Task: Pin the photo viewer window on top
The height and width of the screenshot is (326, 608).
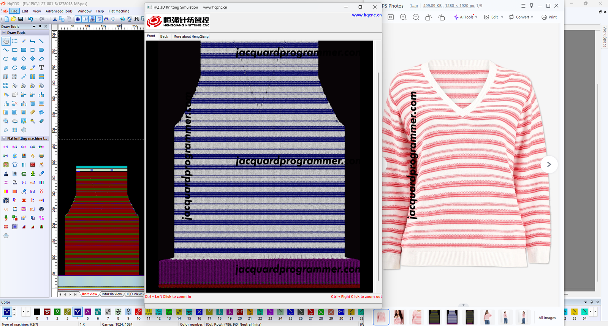Action: click(x=531, y=6)
